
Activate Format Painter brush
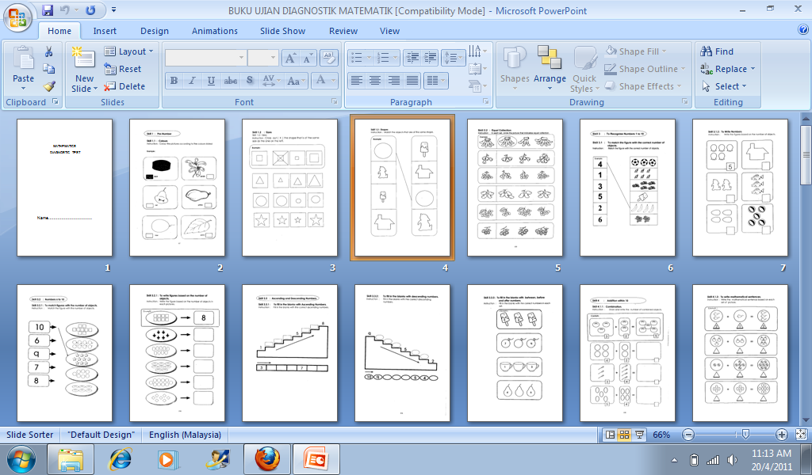(x=48, y=86)
